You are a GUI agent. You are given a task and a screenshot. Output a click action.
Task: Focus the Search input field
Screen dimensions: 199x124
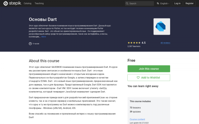point(140,3)
